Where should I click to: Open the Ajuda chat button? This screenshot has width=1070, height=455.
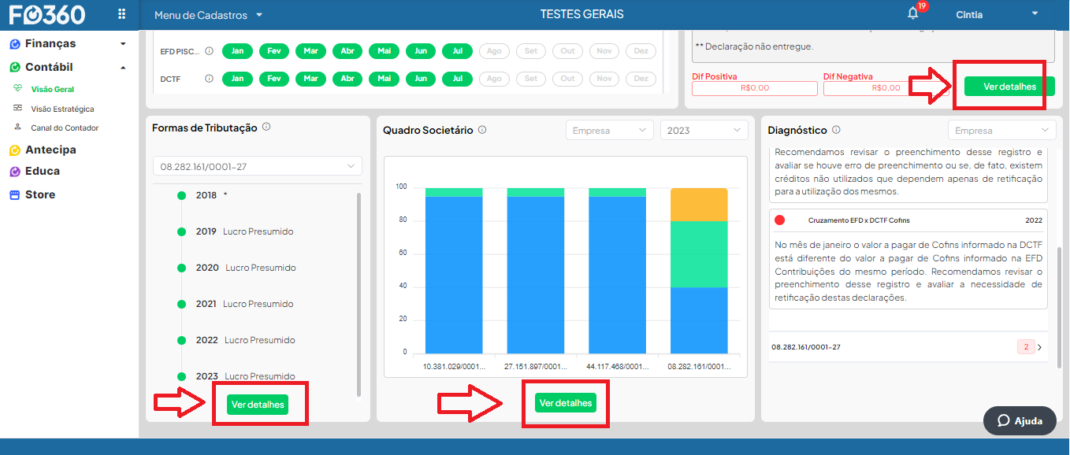pyautogui.click(x=1019, y=420)
